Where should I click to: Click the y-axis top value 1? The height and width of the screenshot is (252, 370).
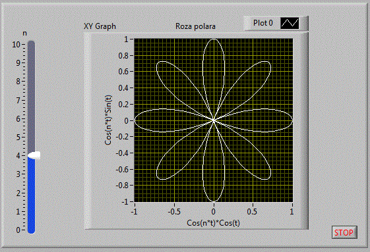point(126,39)
